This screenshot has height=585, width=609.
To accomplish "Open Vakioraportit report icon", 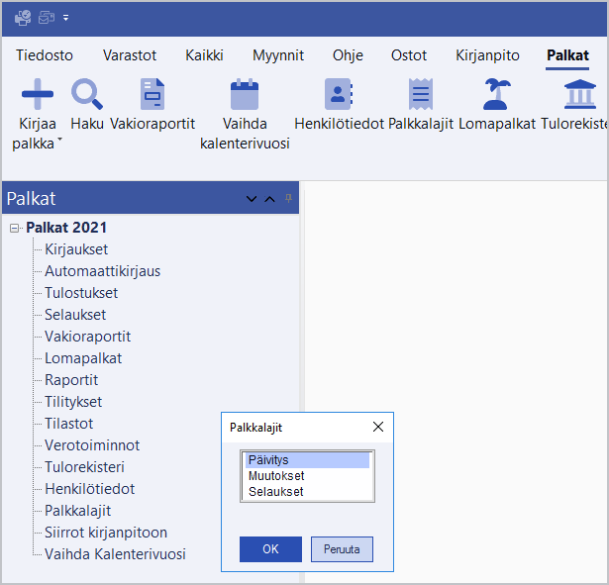I will tap(152, 95).
